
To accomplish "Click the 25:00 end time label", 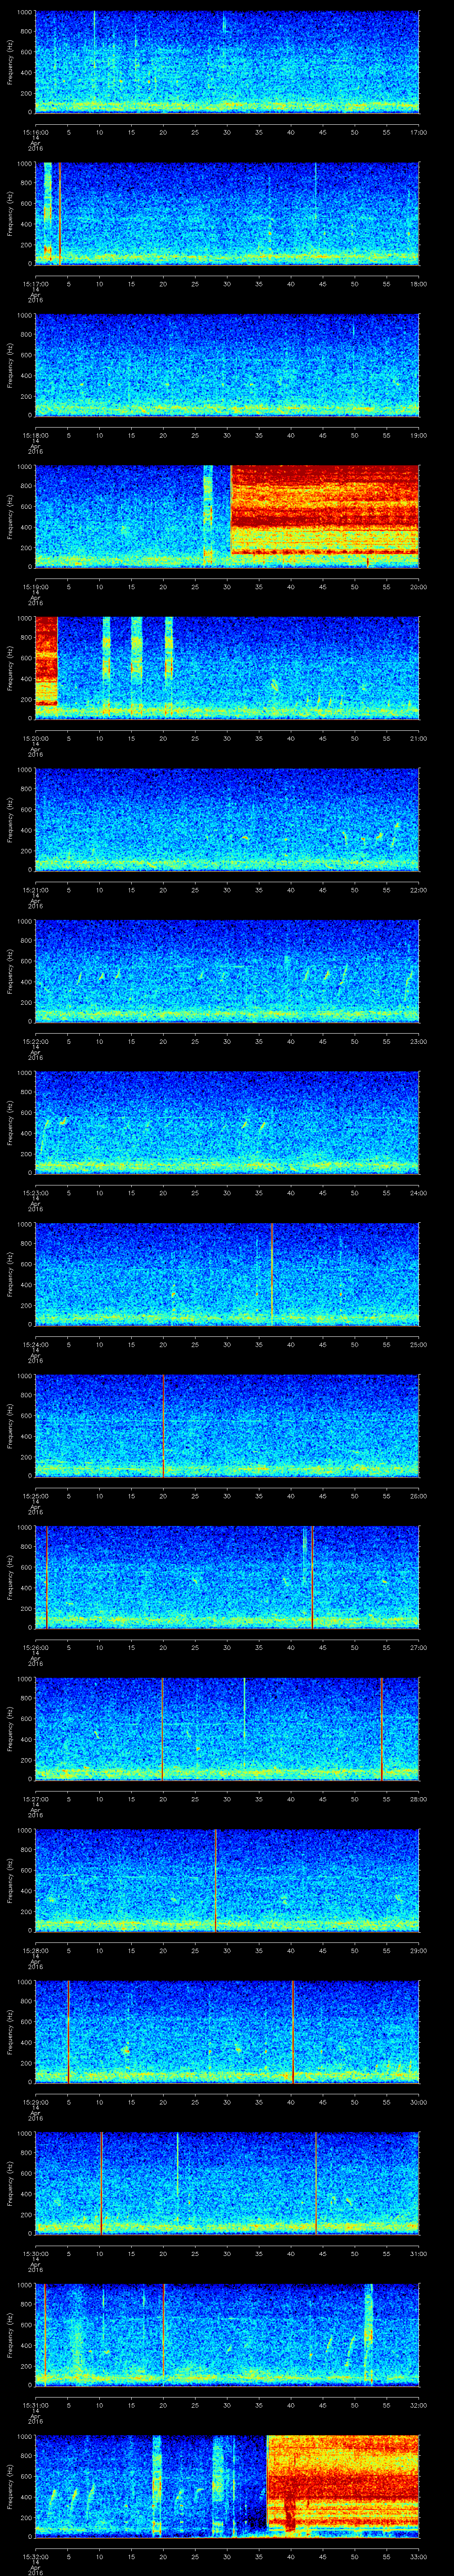I will (419, 1344).
